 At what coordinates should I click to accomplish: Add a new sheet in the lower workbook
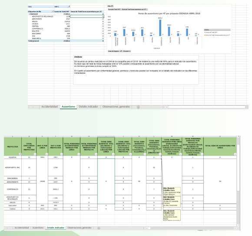point(99,228)
